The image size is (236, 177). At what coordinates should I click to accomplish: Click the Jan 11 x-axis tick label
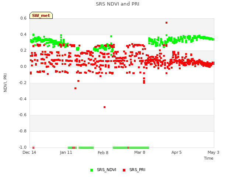coord(66,152)
